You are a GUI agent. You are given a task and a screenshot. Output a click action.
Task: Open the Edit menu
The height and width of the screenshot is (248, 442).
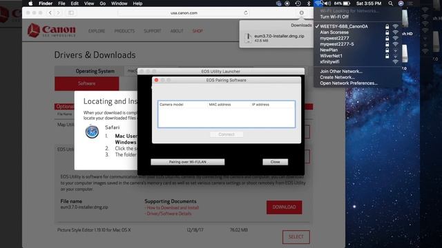pos(75,3)
